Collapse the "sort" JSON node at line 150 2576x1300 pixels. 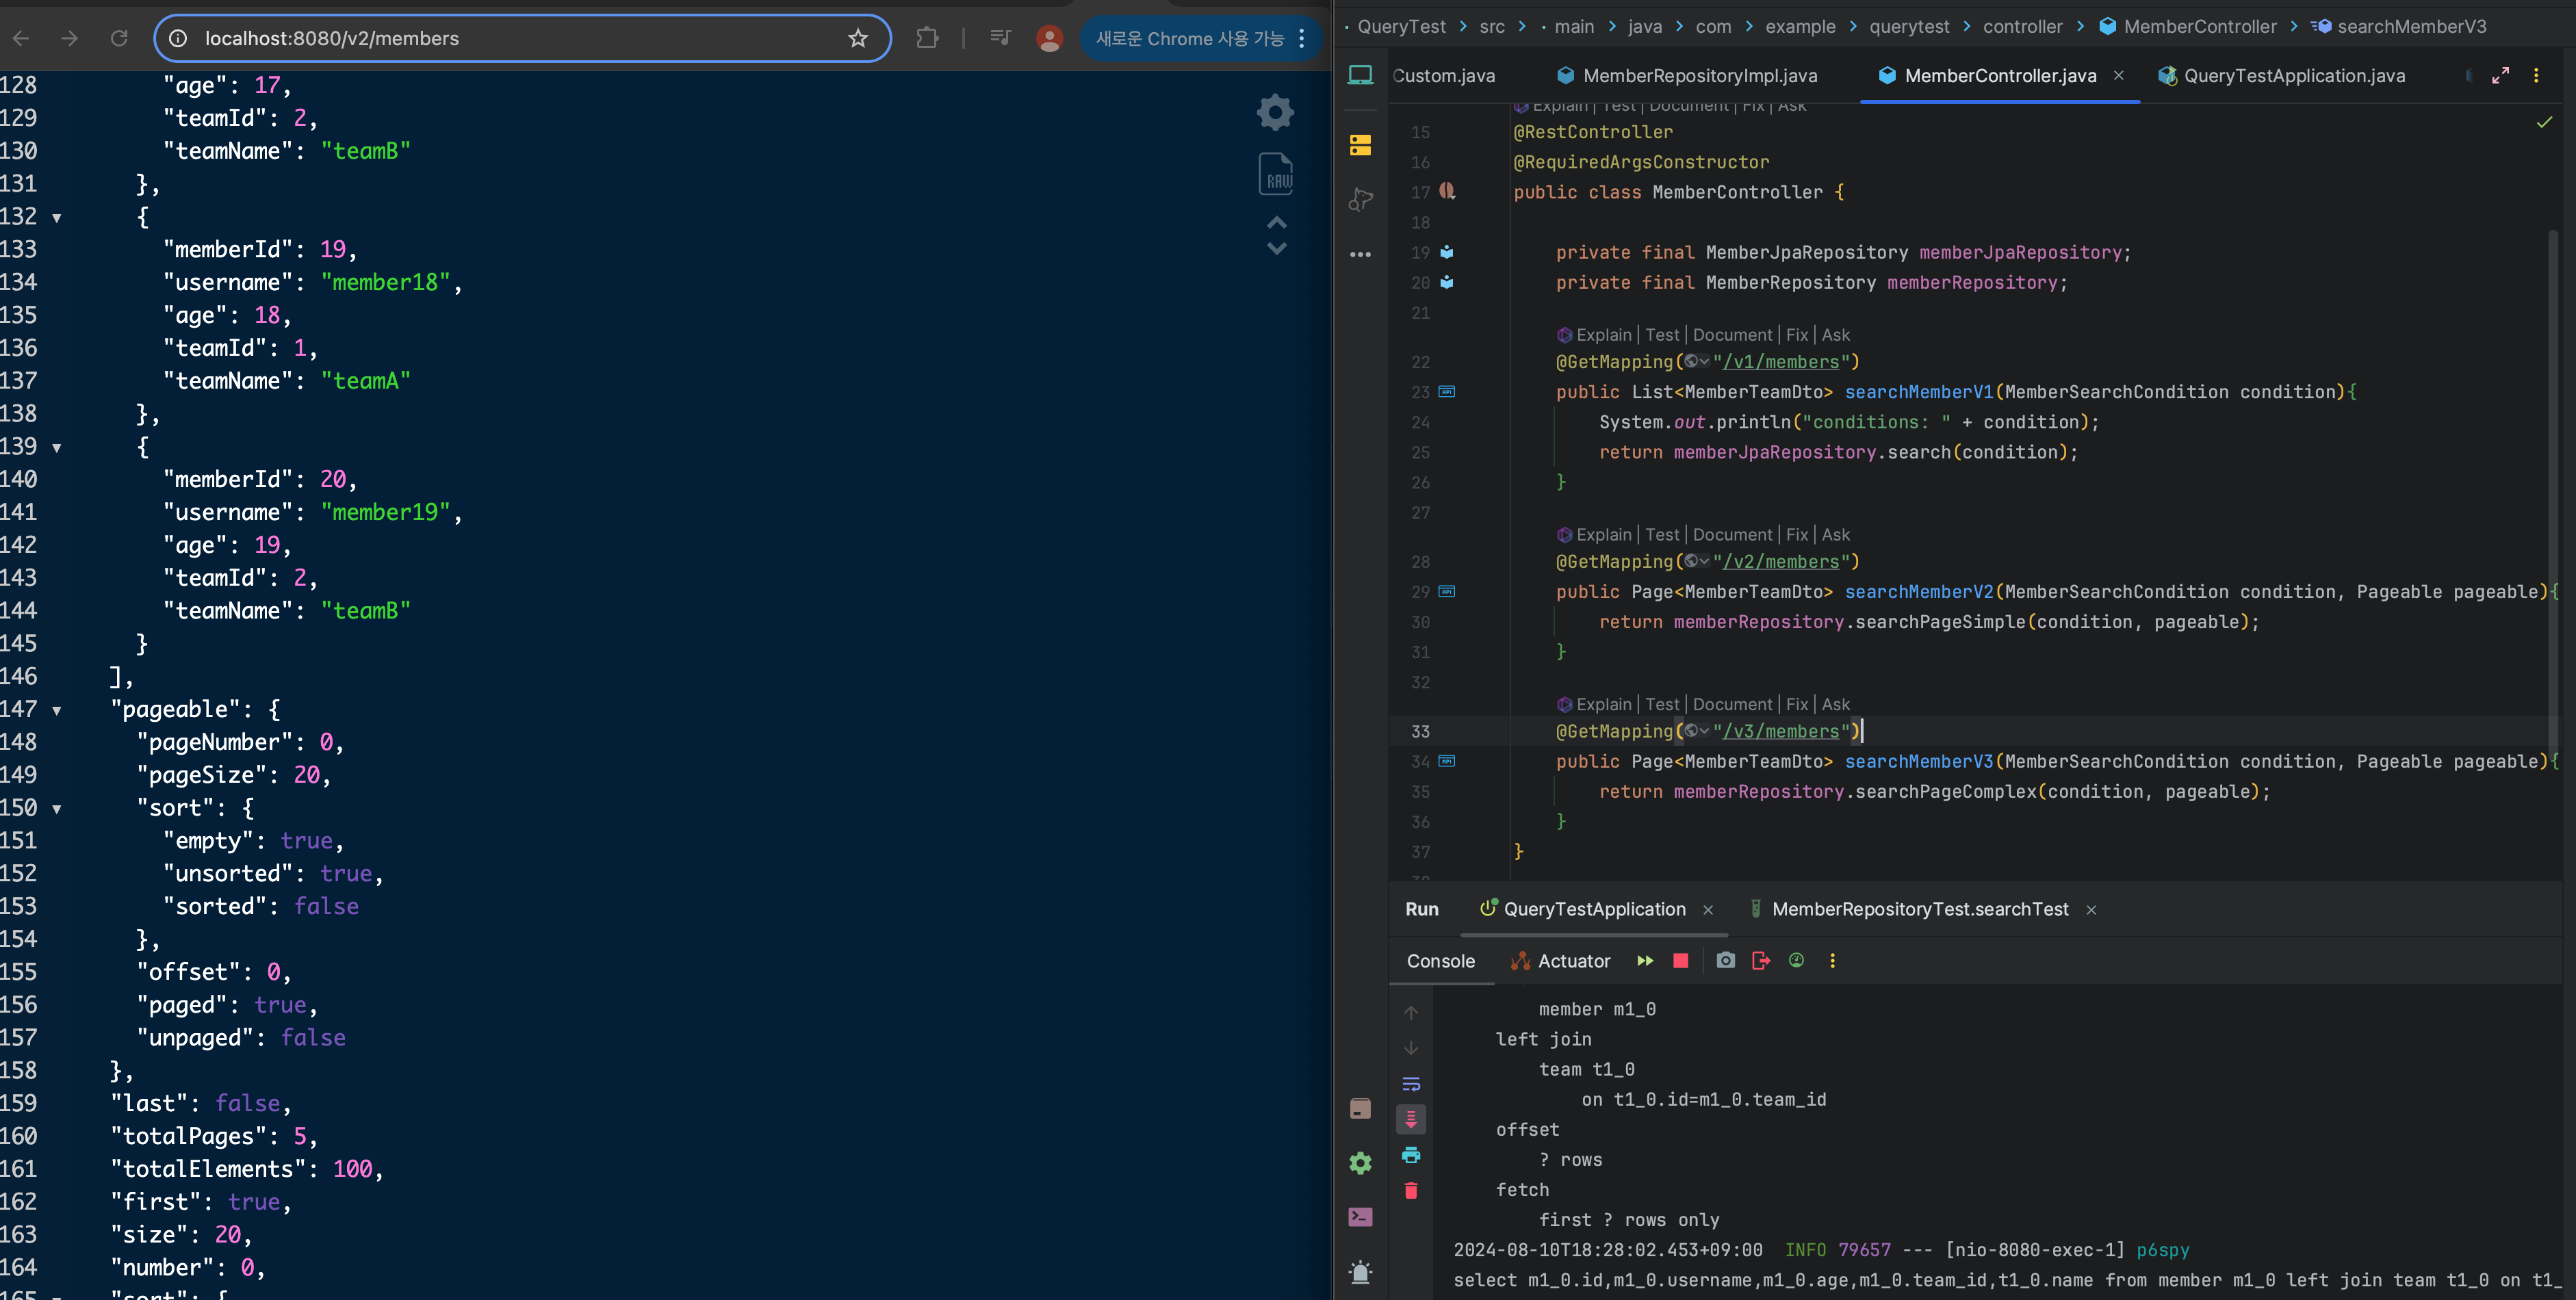pos(57,809)
